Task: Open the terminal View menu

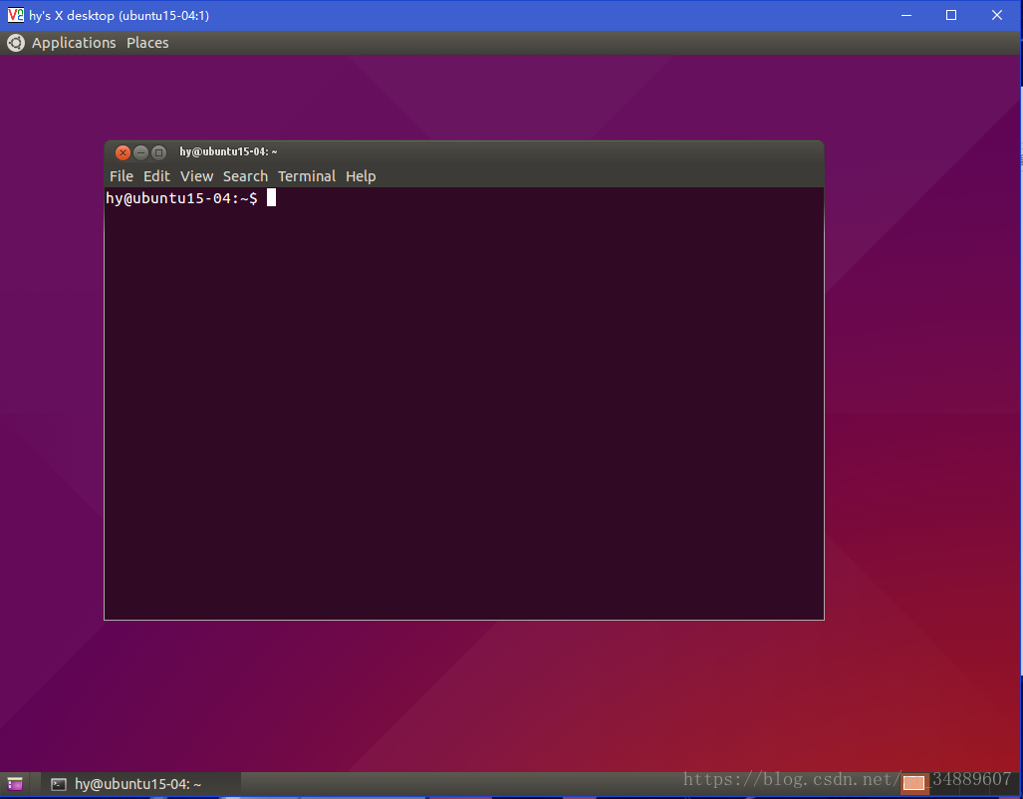Action: pyautogui.click(x=196, y=176)
